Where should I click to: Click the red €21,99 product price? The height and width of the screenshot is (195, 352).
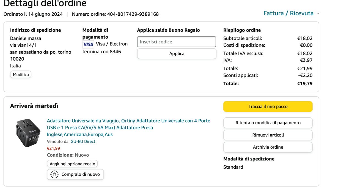point(53,148)
